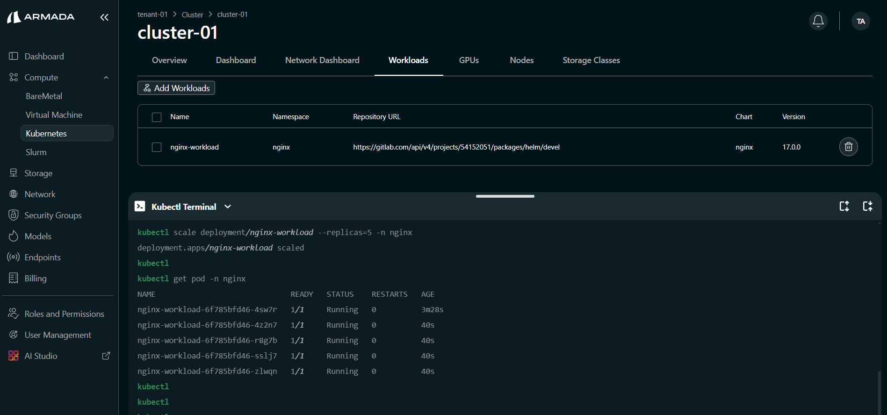Collapse the Compute section chevron

[106, 78]
